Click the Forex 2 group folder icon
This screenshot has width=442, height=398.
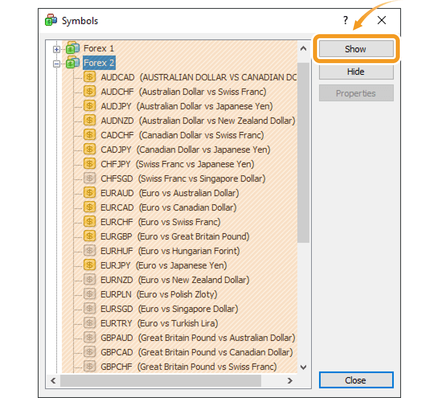[x=73, y=63]
